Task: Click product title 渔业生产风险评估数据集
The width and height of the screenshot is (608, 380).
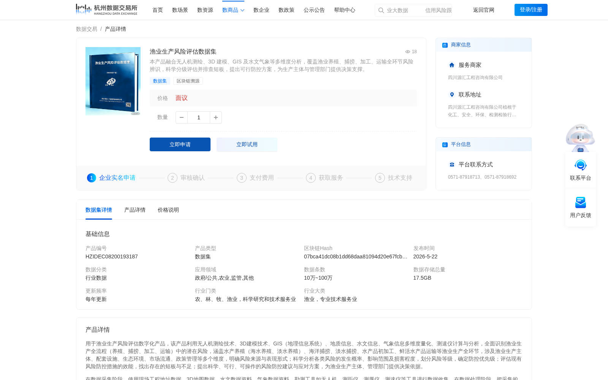Action: point(183,52)
